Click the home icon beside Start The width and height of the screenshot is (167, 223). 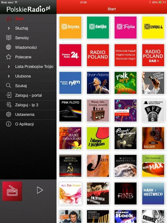tap(9, 19)
